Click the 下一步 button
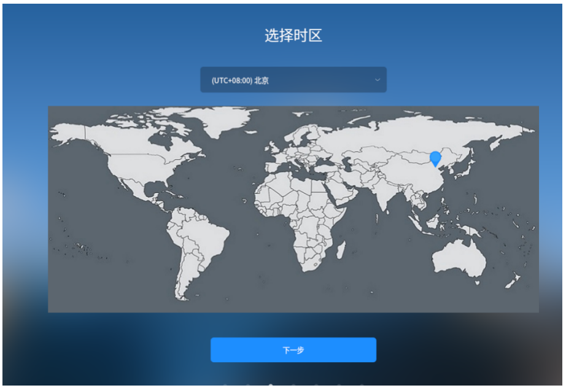The width and height of the screenshot is (566, 388). (x=293, y=350)
